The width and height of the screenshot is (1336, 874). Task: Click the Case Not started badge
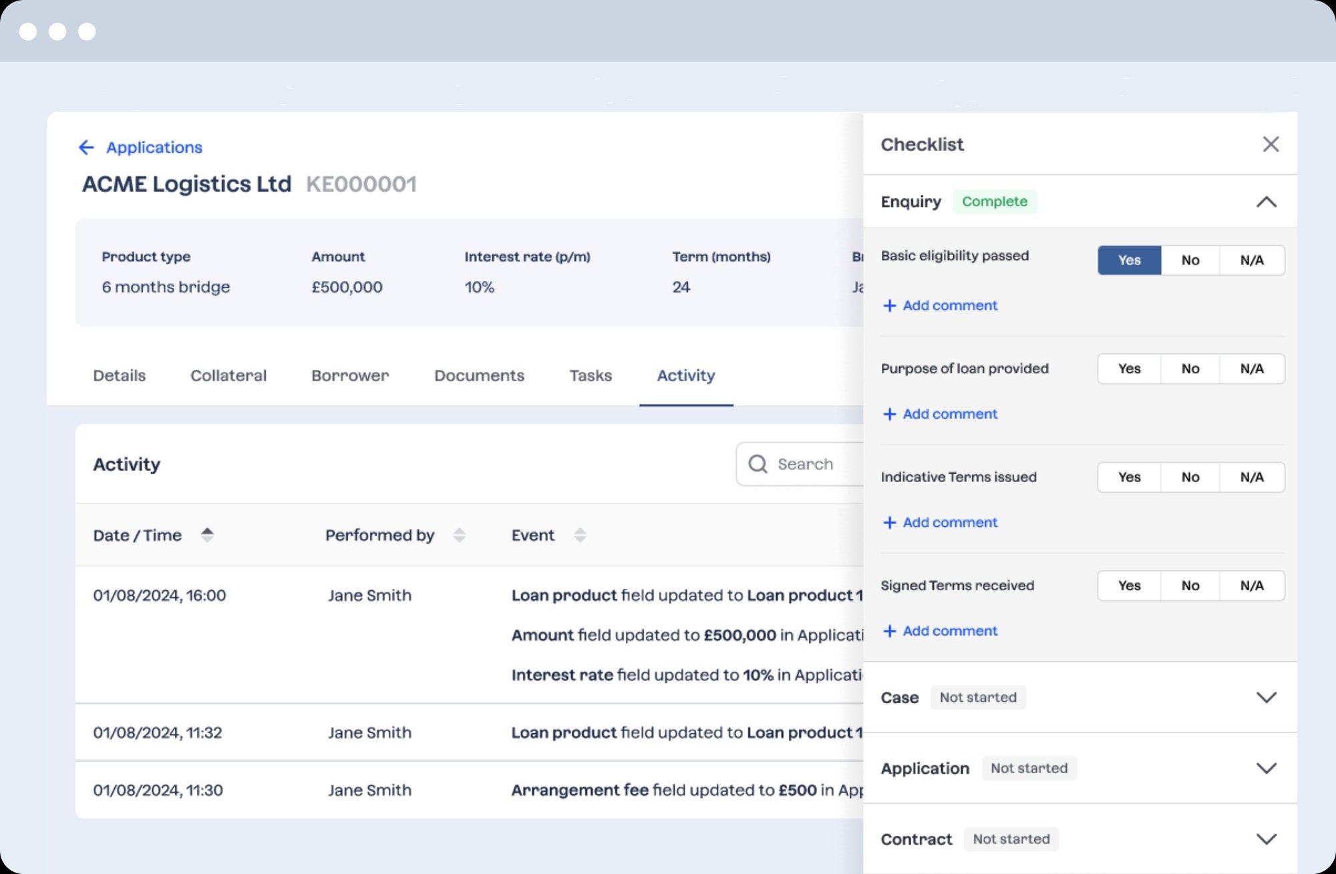(x=978, y=697)
